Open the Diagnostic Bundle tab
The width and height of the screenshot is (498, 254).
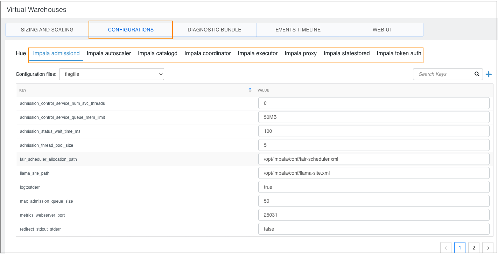click(214, 30)
